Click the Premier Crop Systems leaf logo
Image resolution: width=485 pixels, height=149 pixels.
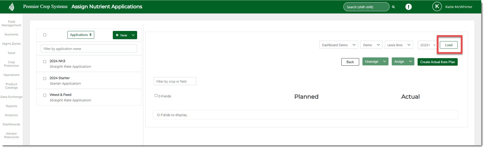point(11,7)
